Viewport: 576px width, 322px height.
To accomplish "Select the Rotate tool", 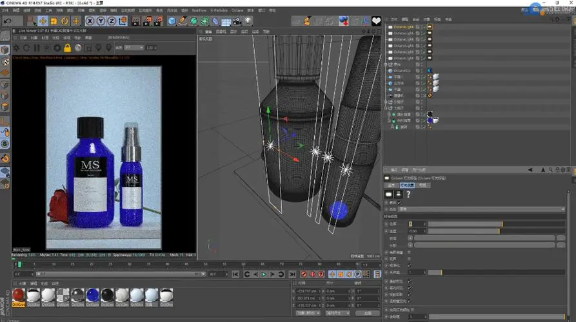I will pos(65,21).
